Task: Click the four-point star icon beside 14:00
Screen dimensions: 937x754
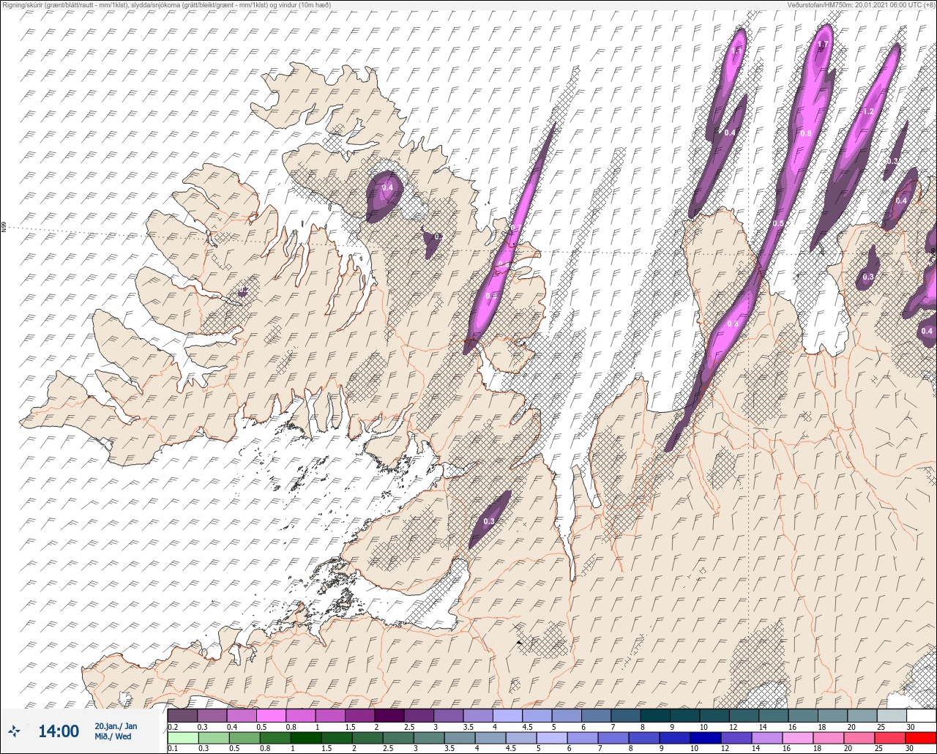Action: pos(15,731)
